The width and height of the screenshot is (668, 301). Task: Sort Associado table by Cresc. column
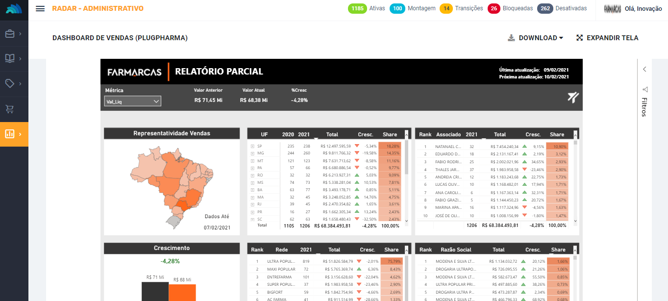(x=533, y=134)
